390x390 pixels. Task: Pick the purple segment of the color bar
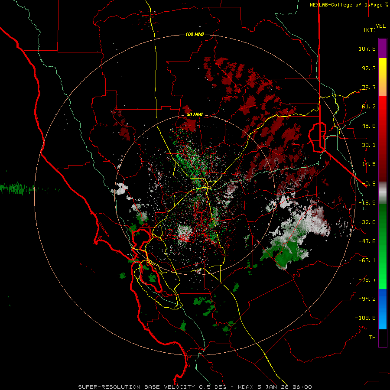(x=383, y=48)
